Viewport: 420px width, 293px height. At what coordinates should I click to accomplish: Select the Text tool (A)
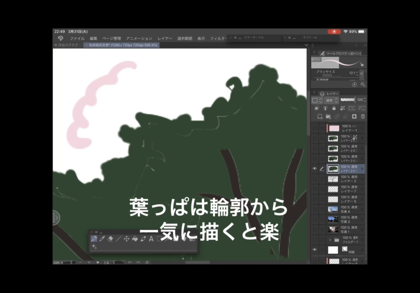coord(151,238)
